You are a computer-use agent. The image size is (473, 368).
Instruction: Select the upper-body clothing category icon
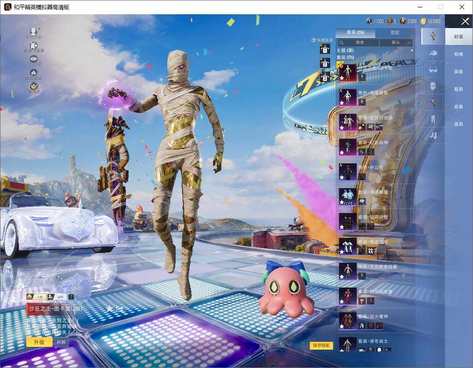(x=433, y=102)
